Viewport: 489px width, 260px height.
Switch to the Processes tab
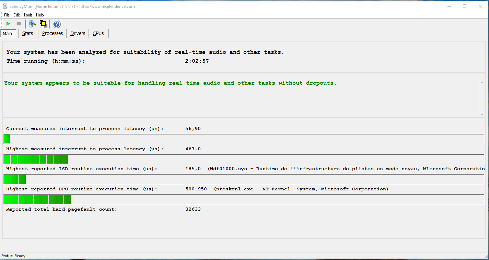[53, 33]
